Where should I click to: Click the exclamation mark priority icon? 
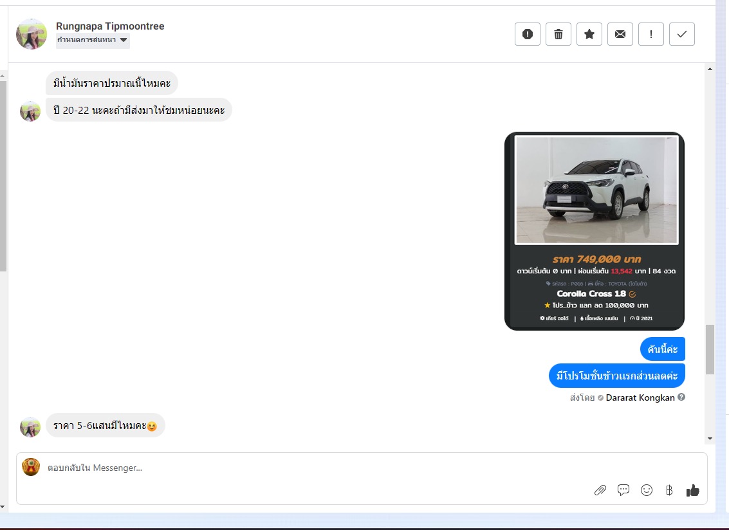coord(651,34)
